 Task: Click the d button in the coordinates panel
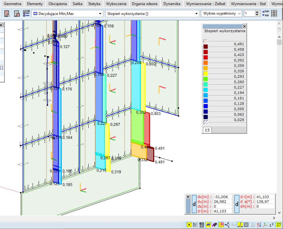[194, 204]
